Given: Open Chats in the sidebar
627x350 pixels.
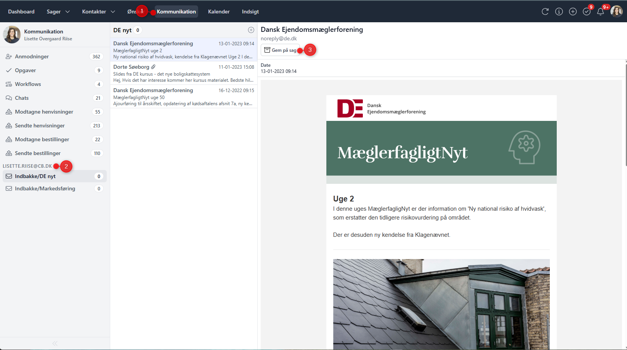Looking at the screenshot, I should click(x=55, y=98).
